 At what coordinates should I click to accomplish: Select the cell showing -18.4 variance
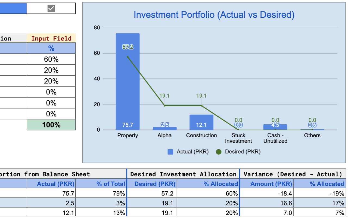(266, 194)
